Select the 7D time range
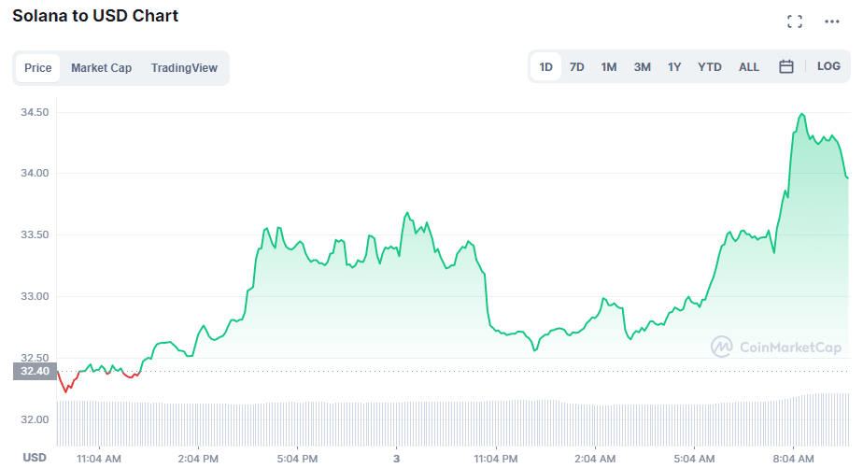The height and width of the screenshot is (468, 863). [x=577, y=67]
